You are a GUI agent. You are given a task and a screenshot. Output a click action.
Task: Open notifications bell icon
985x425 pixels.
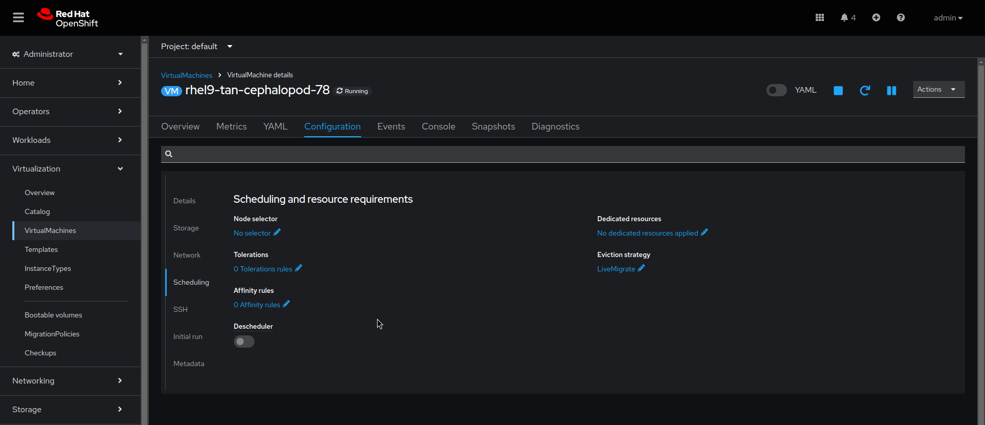(x=844, y=17)
